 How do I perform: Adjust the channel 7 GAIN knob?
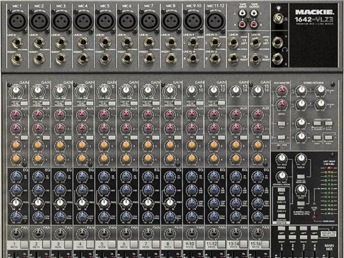point(148,90)
